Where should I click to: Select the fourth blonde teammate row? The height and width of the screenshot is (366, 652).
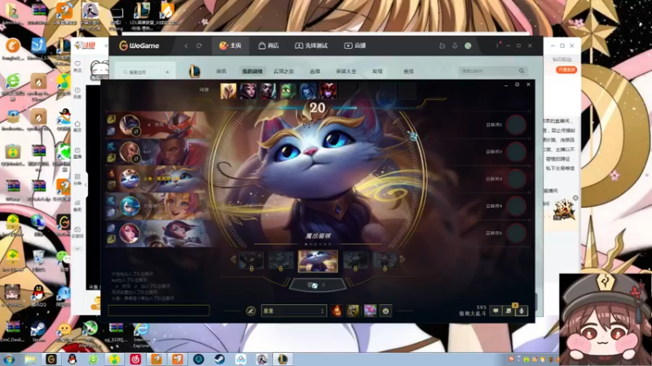pos(158,206)
